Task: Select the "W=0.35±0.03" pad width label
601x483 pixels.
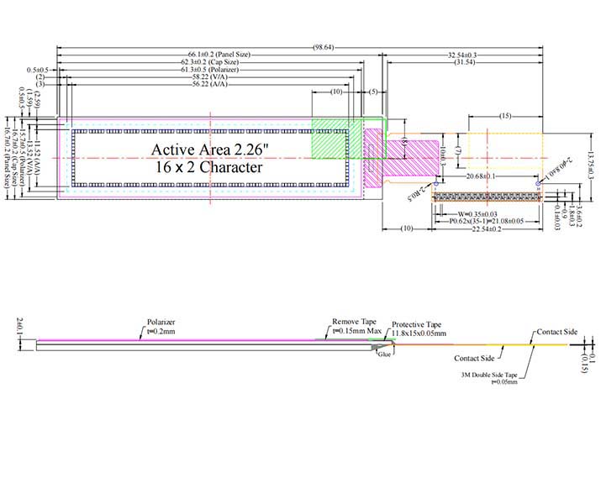Action: pos(477,213)
